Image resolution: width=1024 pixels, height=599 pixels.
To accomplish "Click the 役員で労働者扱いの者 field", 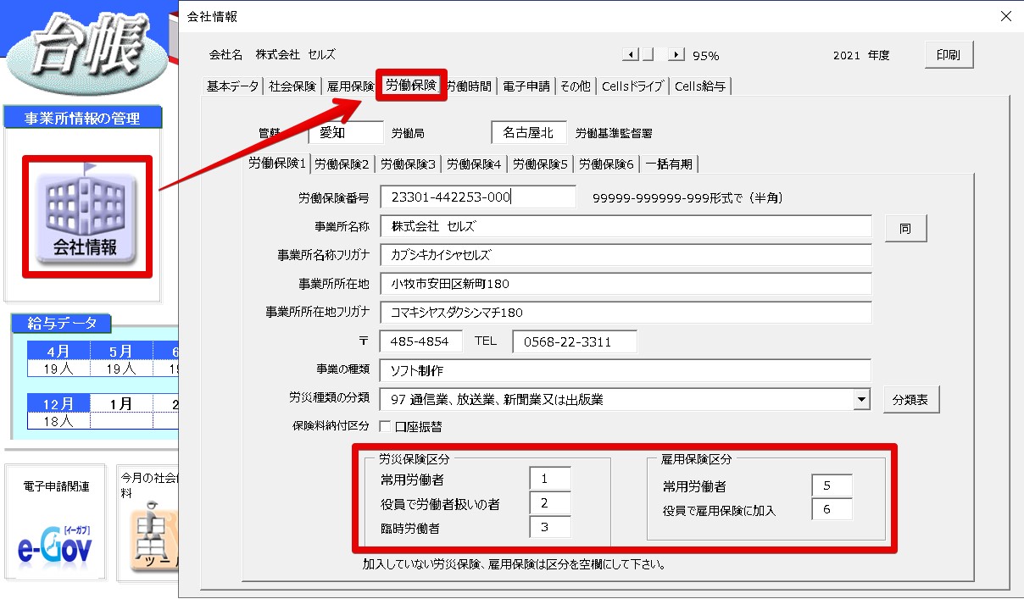I will click(550, 503).
